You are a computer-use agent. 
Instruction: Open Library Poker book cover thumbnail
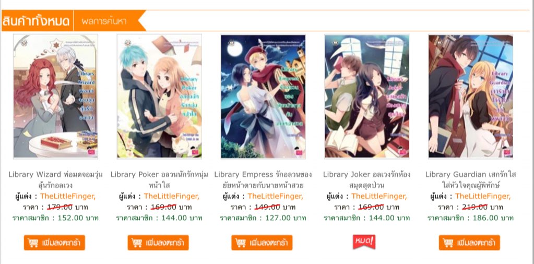click(159, 97)
